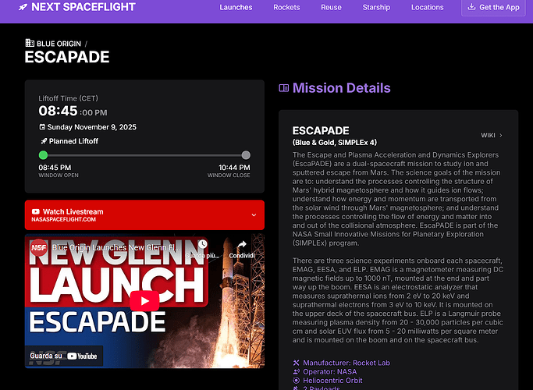The width and height of the screenshot is (533, 390).
Task: Click Guarda su YouTube button
Action: point(64,356)
